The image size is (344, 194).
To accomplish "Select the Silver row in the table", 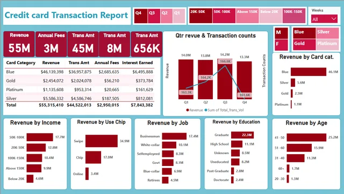I will coord(80,98).
